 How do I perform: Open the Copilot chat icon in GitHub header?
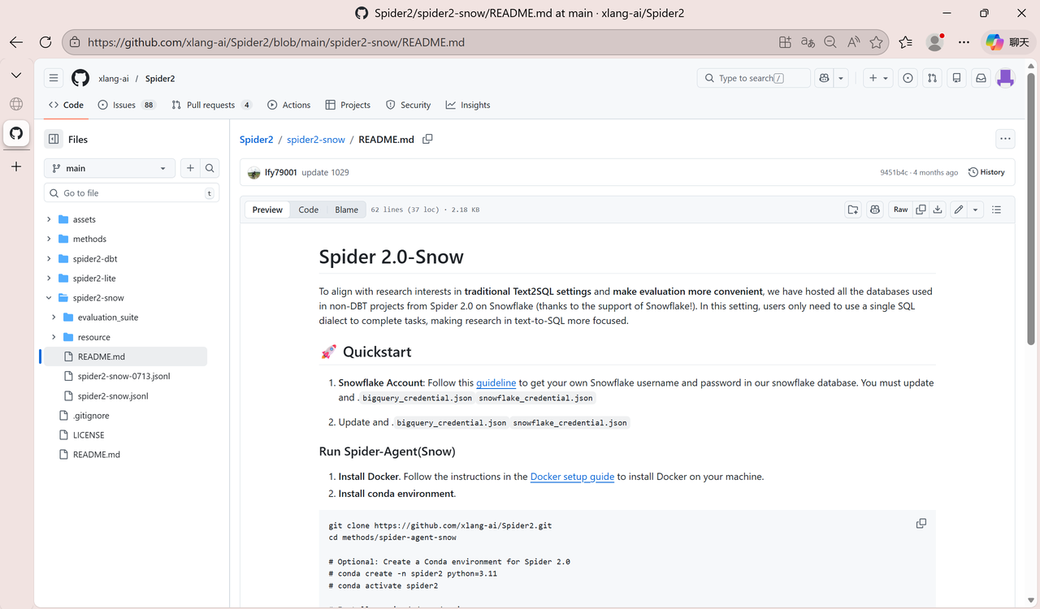pos(825,78)
